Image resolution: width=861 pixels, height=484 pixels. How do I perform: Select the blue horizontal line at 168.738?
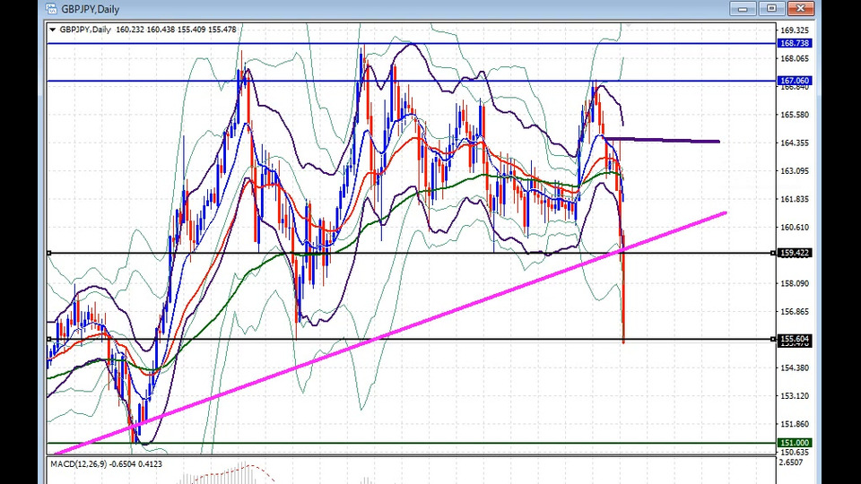click(x=412, y=43)
